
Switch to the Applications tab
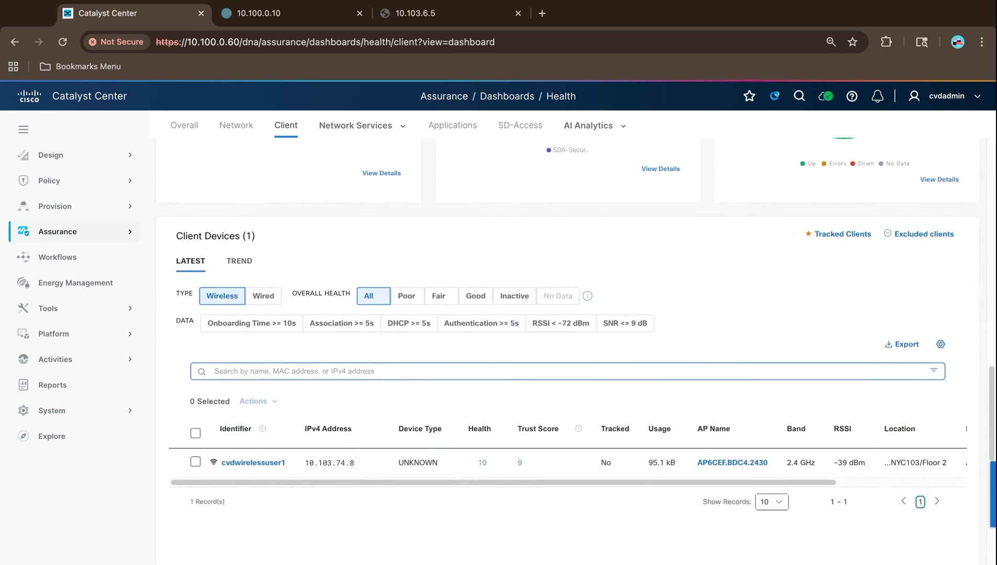[x=452, y=125]
